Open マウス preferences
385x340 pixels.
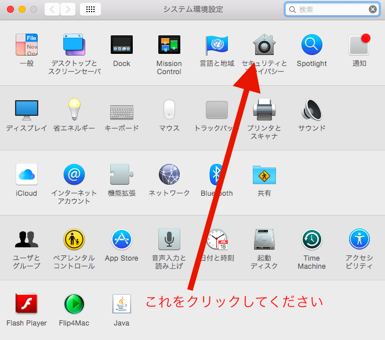(169, 109)
